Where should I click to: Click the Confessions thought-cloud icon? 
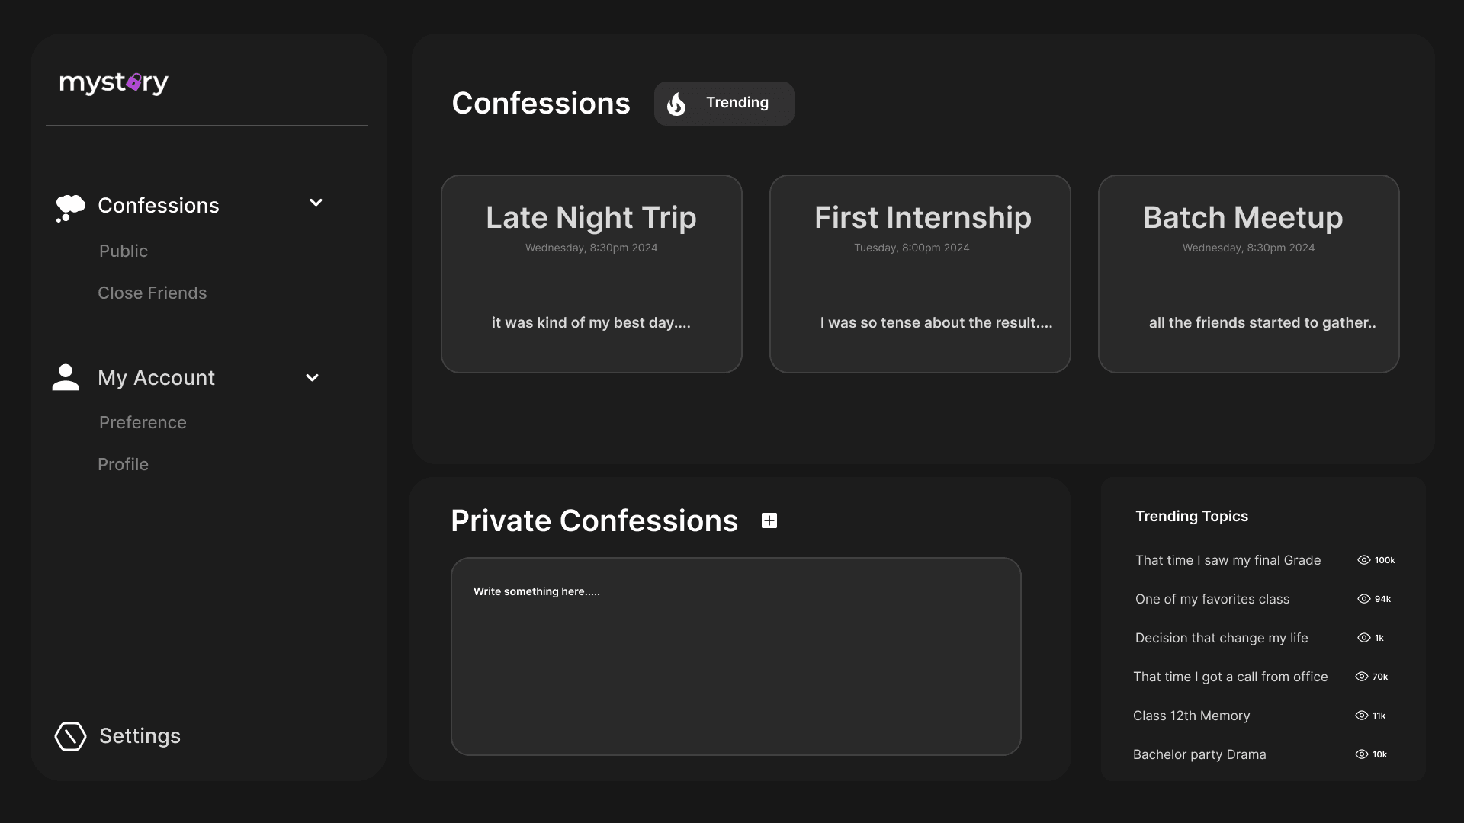point(70,207)
